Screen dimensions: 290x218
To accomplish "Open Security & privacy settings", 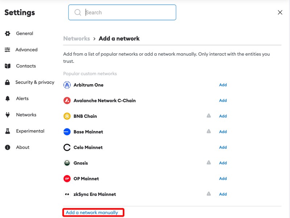I will (34, 82).
